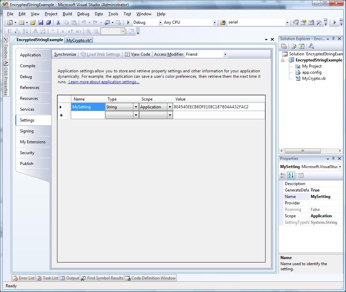The height and width of the screenshot is (292, 346).
Task: Click Refresh icon in Solution Explorer toolbar
Action: [x=302, y=46]
